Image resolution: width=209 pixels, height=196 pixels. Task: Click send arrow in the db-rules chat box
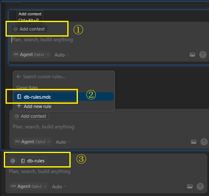click(200, 186)
